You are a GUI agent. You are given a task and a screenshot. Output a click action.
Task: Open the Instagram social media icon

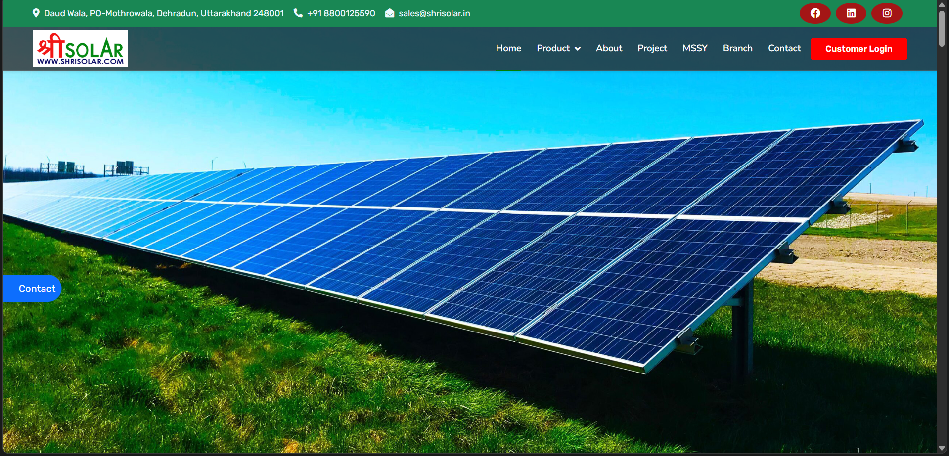(887, 13)
